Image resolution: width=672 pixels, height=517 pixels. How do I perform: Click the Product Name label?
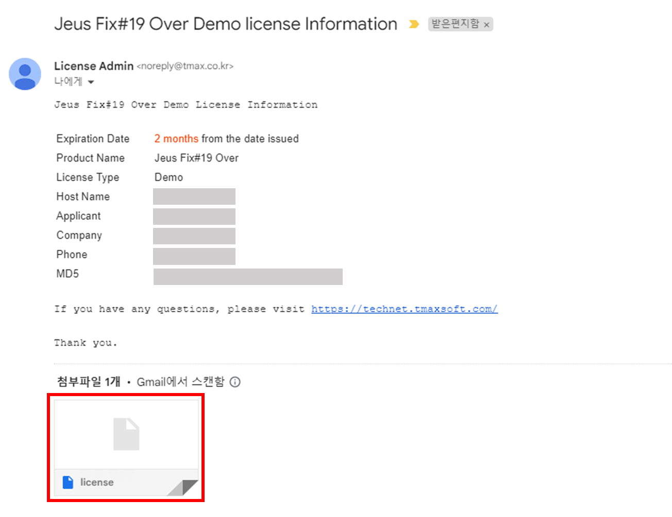point(90,158)
